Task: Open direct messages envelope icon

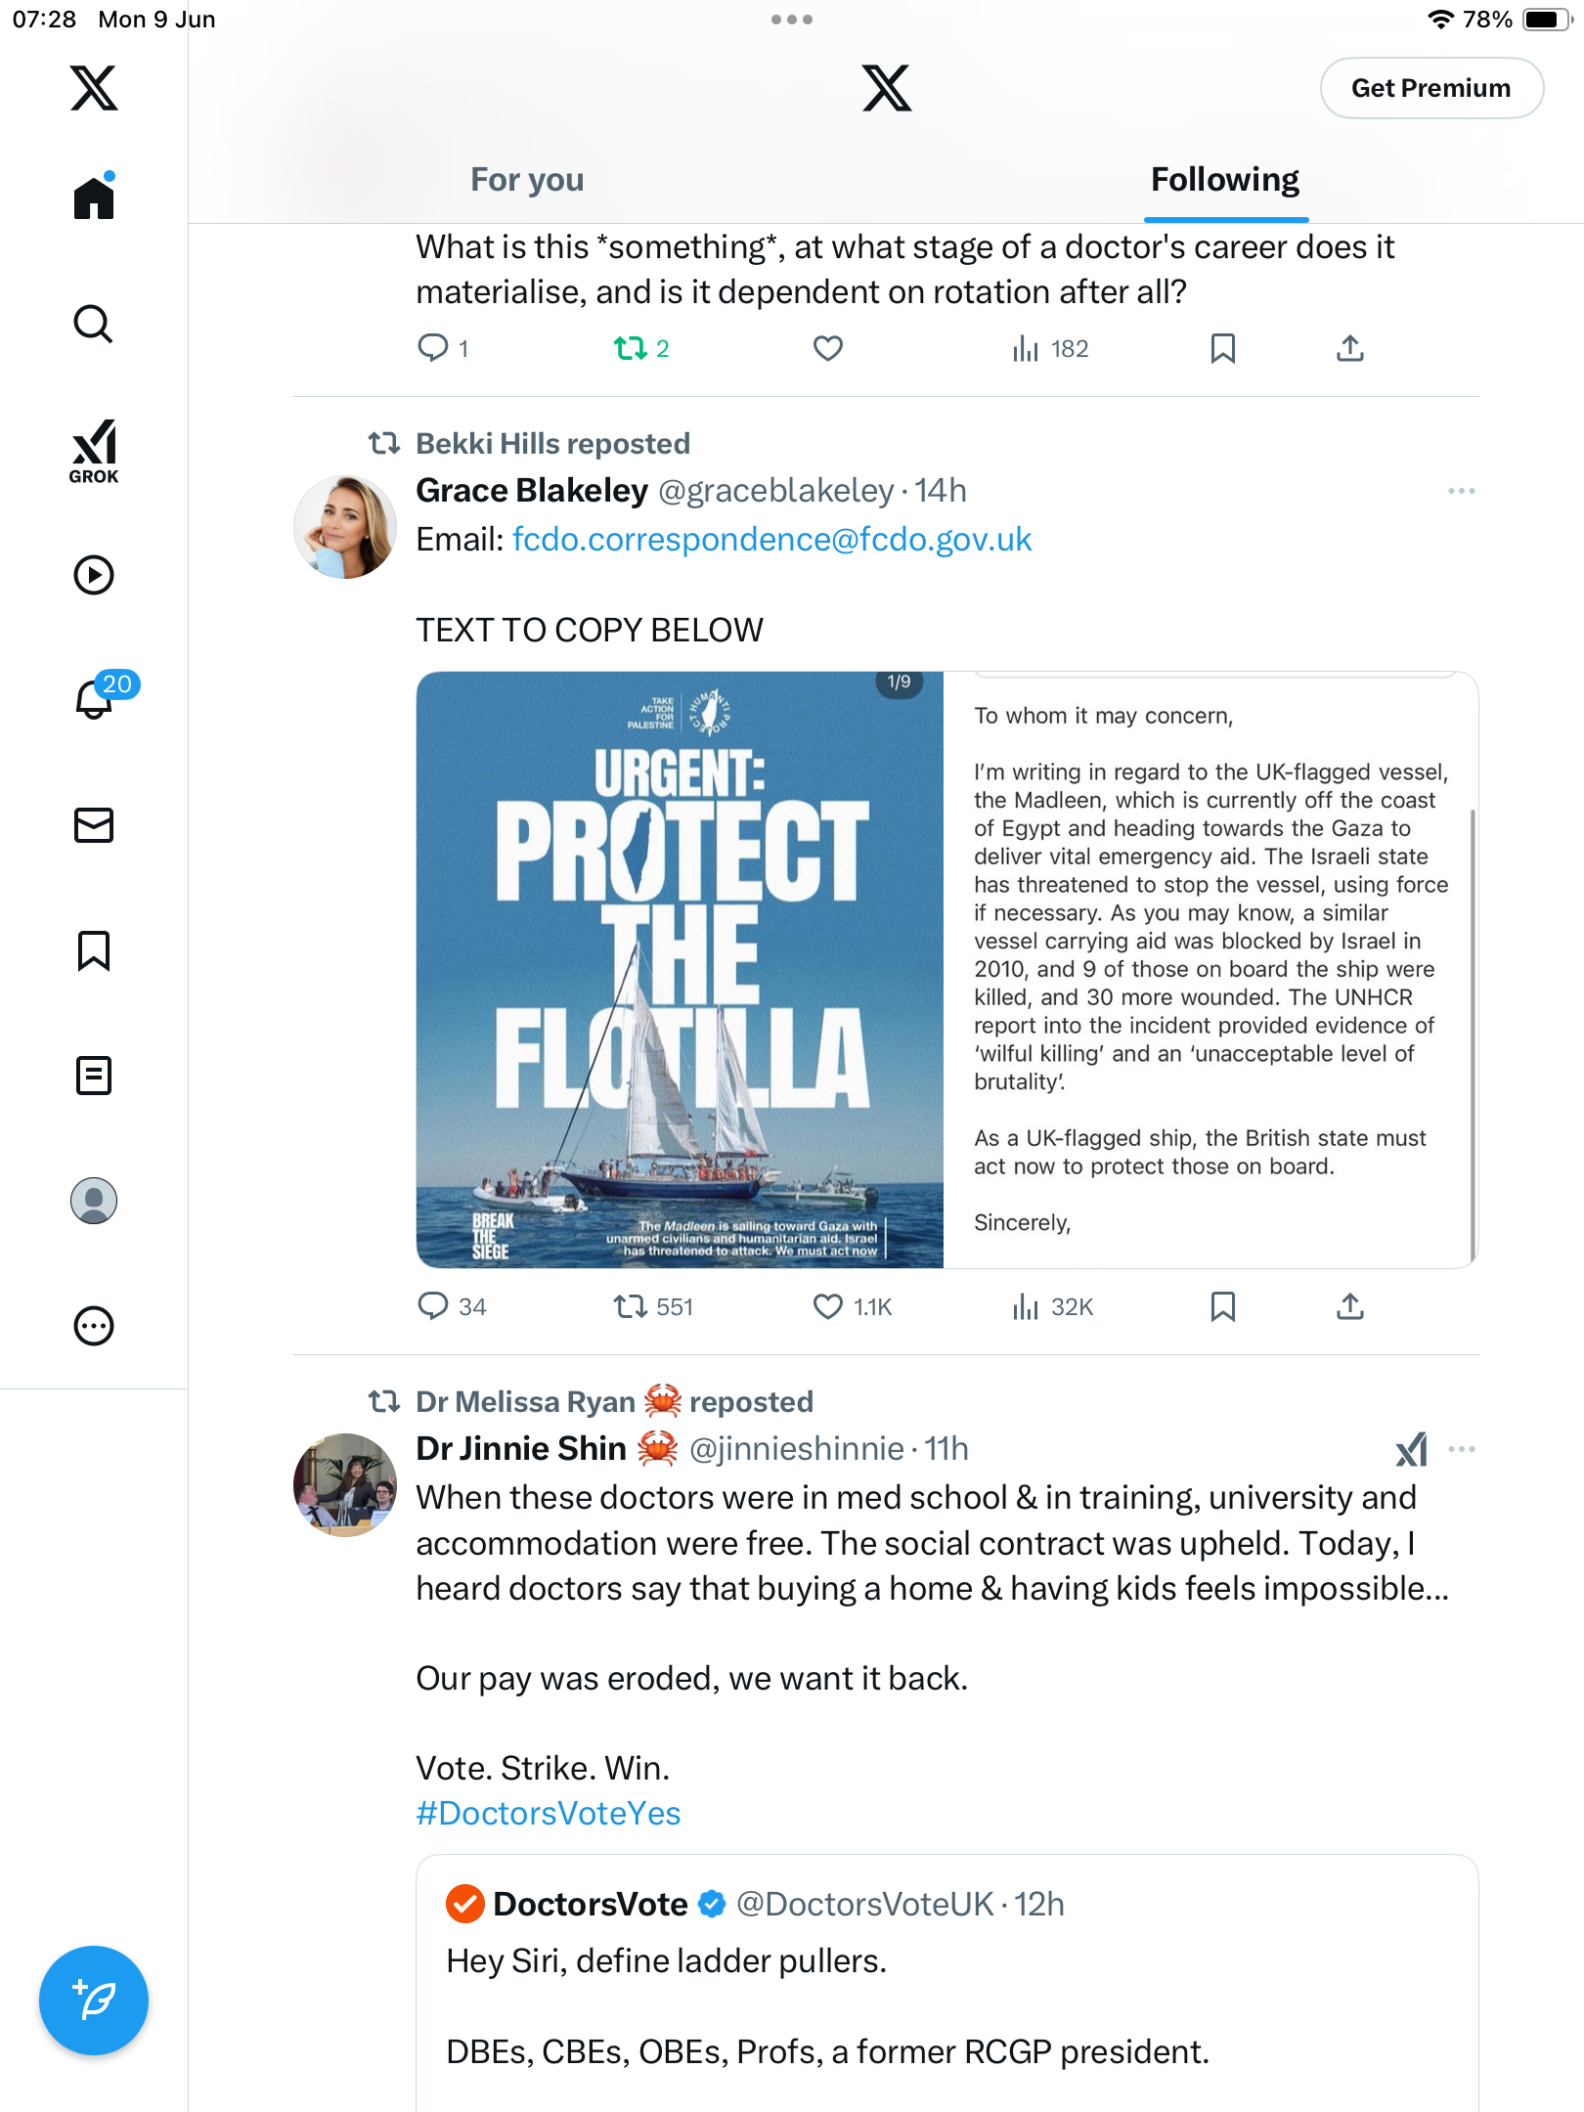Action: coord(94,825)
